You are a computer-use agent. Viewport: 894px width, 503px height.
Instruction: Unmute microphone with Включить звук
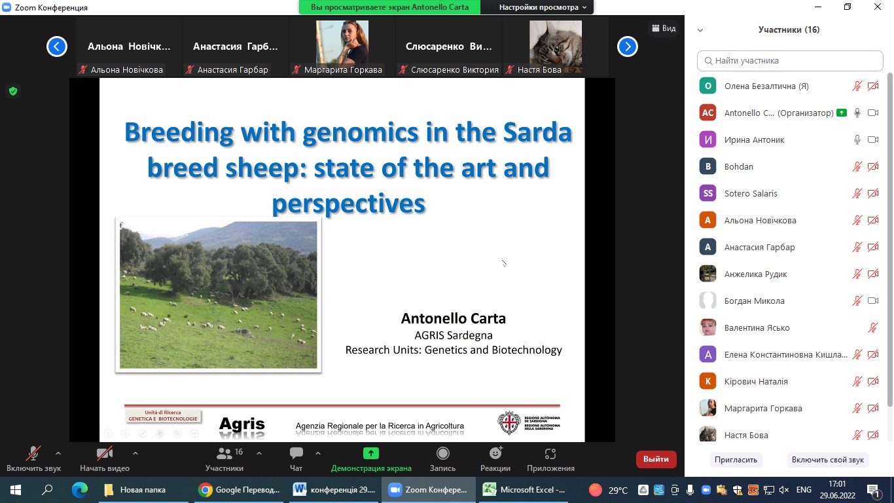tap(33, 454)
